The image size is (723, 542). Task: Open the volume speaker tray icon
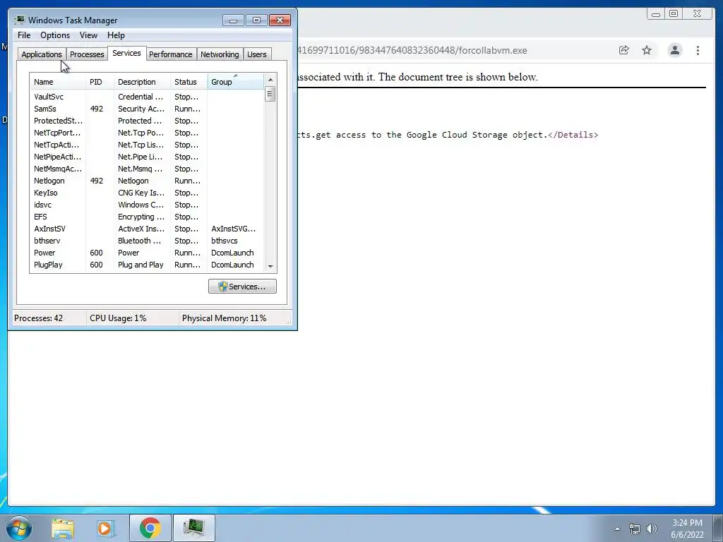pos(652,529)
